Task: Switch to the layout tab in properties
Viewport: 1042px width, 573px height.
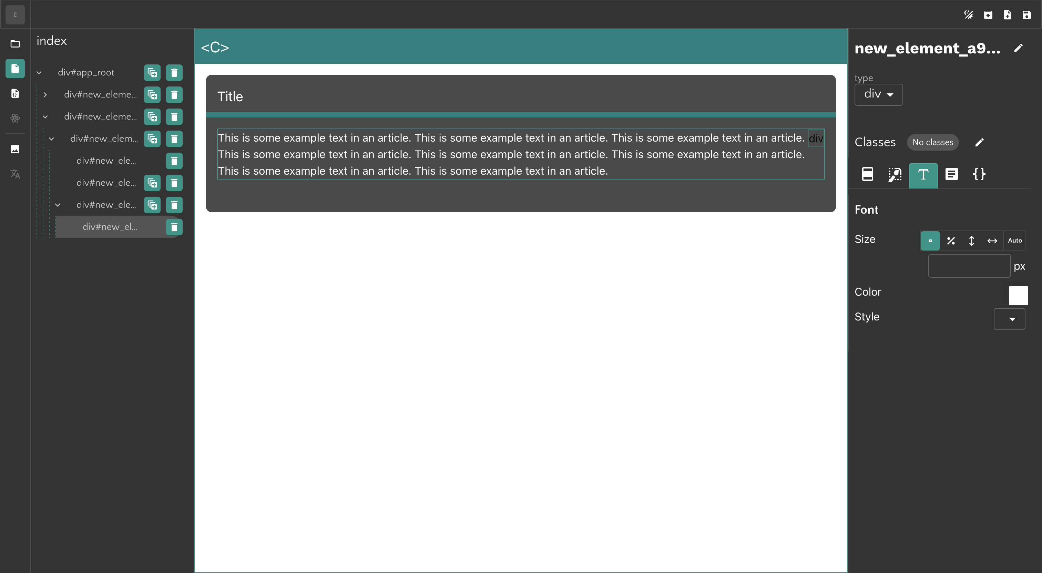Action: 867,174
